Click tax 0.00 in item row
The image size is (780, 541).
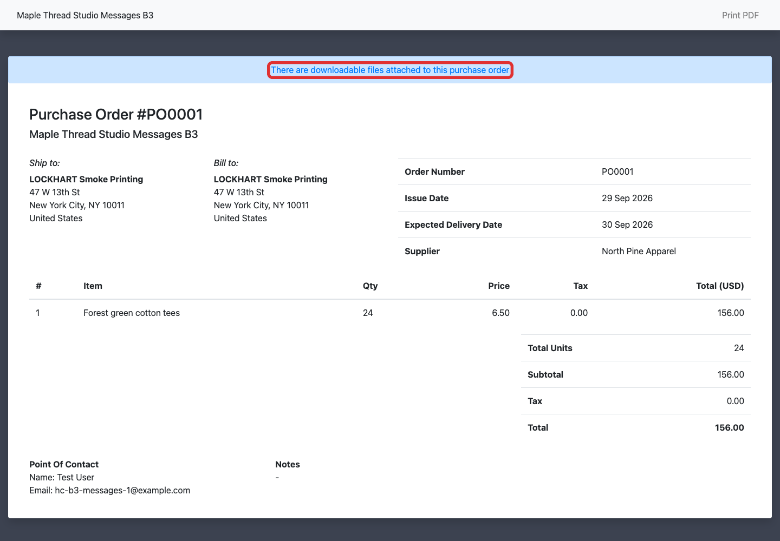pos(579,313)
